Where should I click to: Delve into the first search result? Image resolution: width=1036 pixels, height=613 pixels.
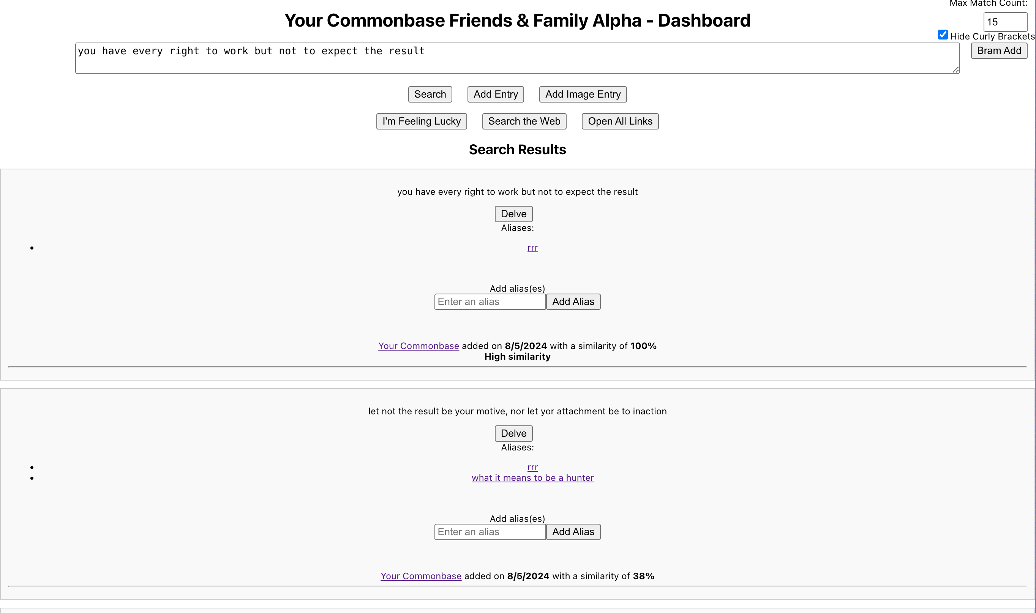(x=513, y=213)
